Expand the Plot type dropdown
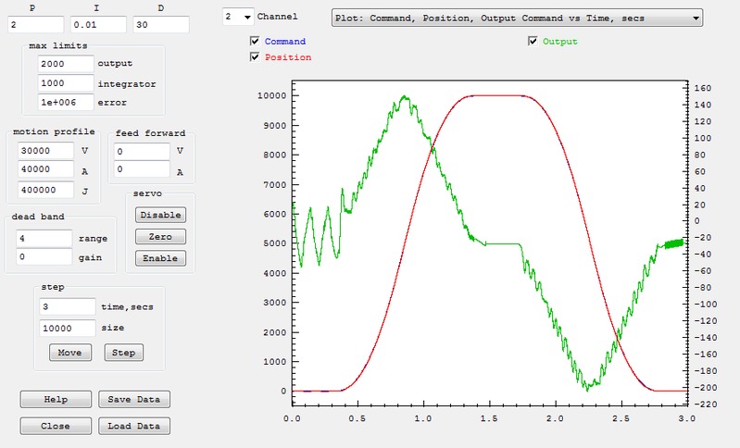The height and width of the screenshot is (448, 740). click(517, 17)
